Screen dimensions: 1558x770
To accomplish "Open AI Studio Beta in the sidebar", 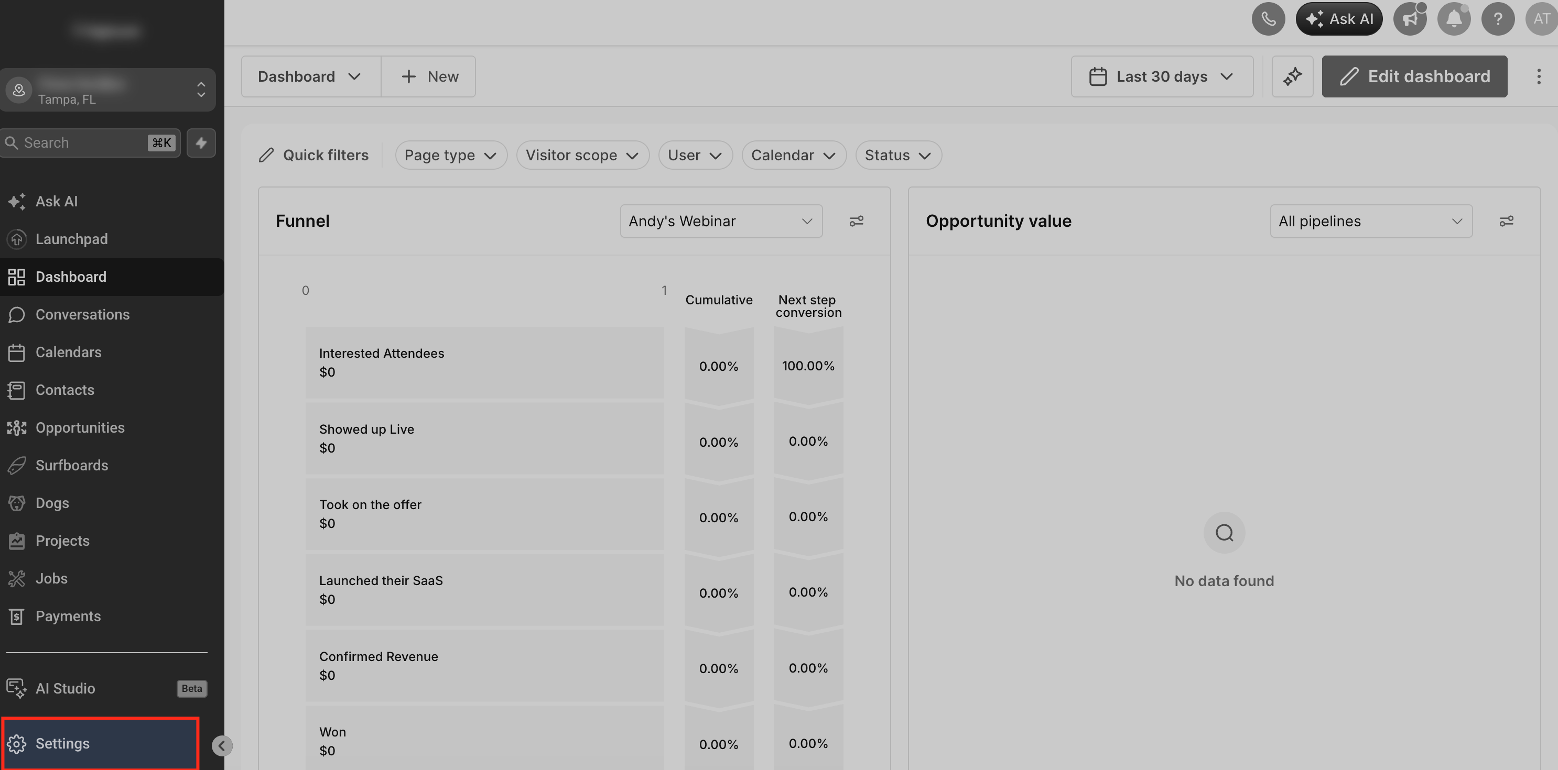I will tap(107, 688).
